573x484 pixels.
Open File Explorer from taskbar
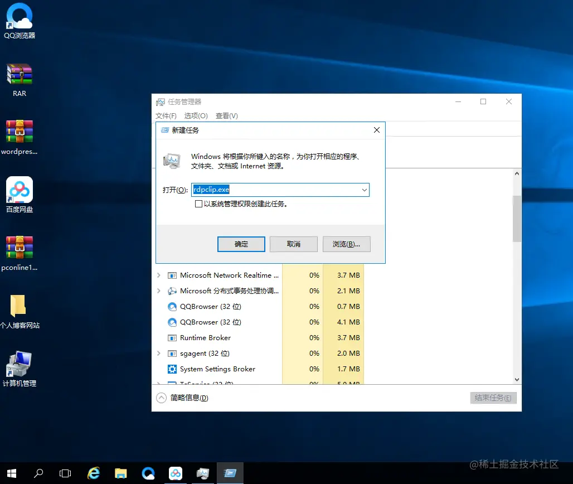click(120, 473)
